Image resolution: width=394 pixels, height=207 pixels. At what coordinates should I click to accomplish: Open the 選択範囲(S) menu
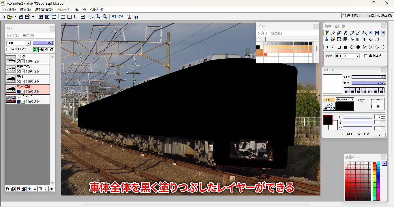[x=44, y=9]
